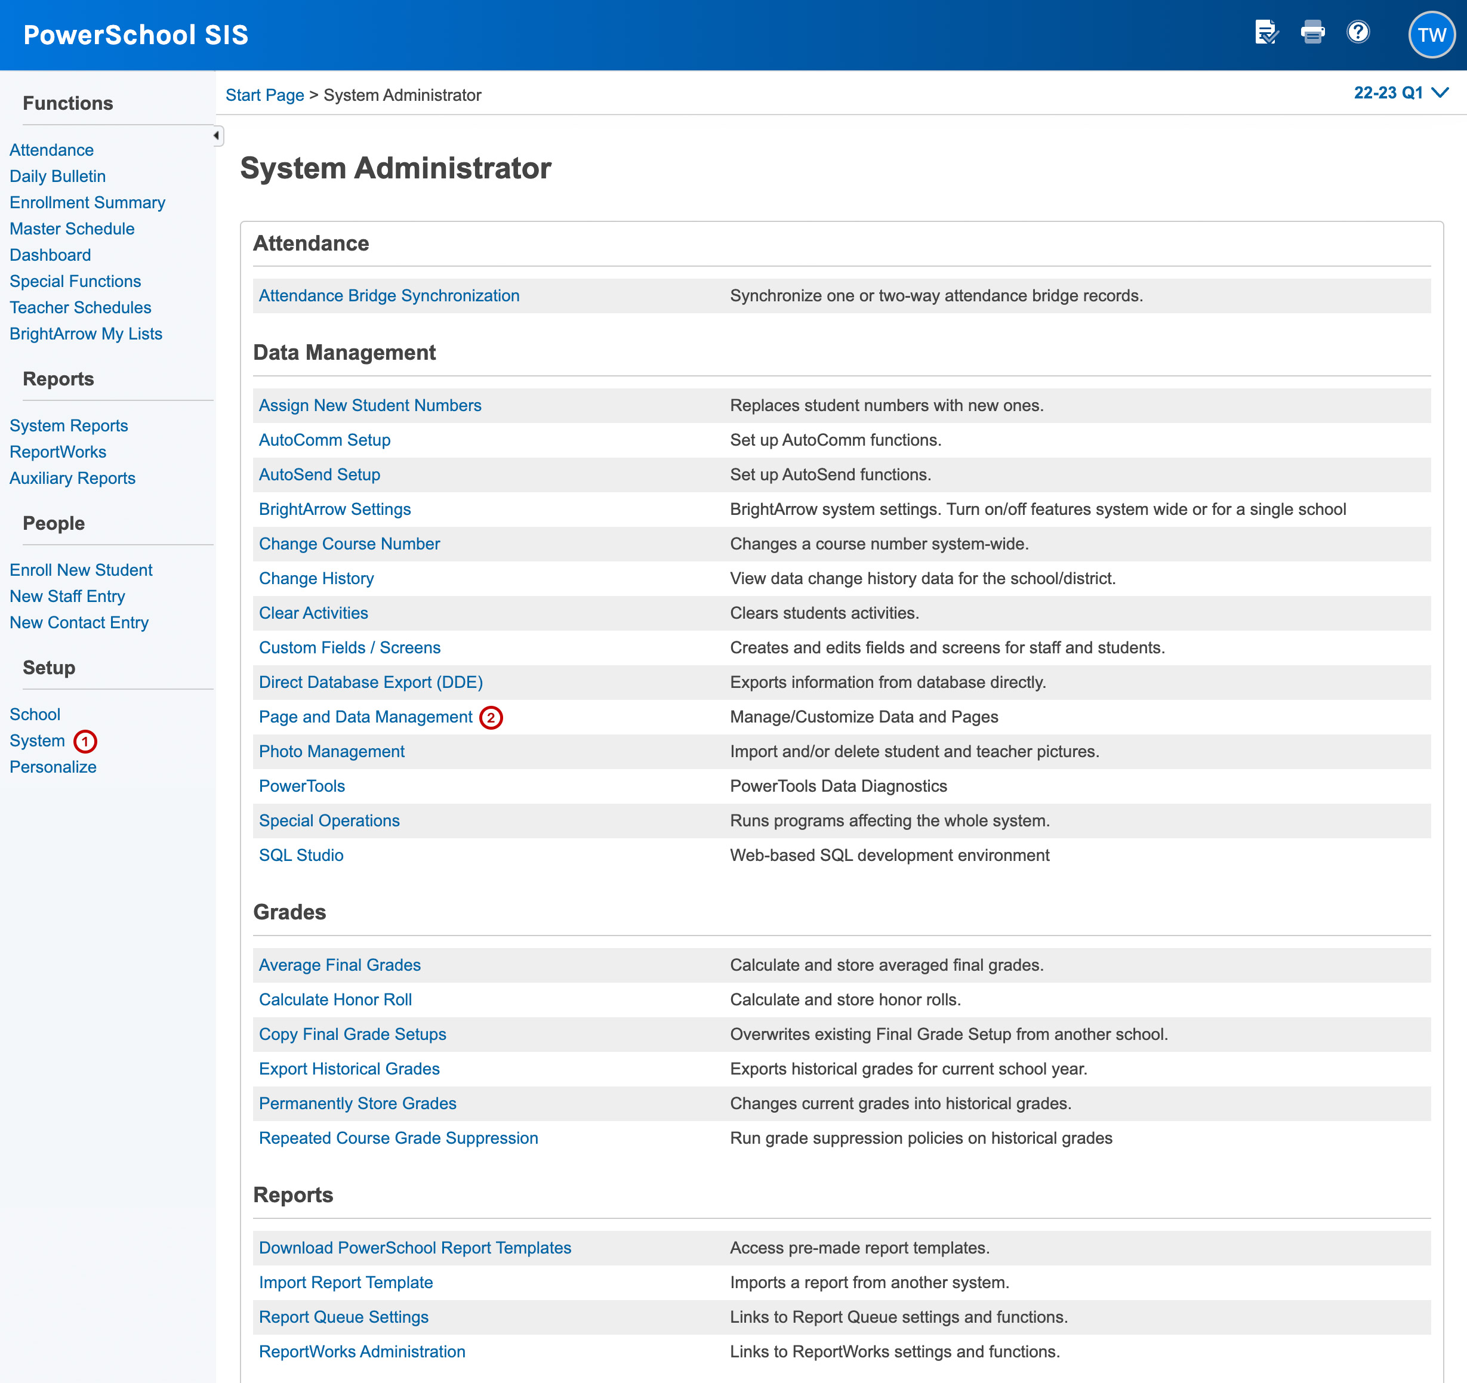Open Copy Final Grade Setups

353,1035
